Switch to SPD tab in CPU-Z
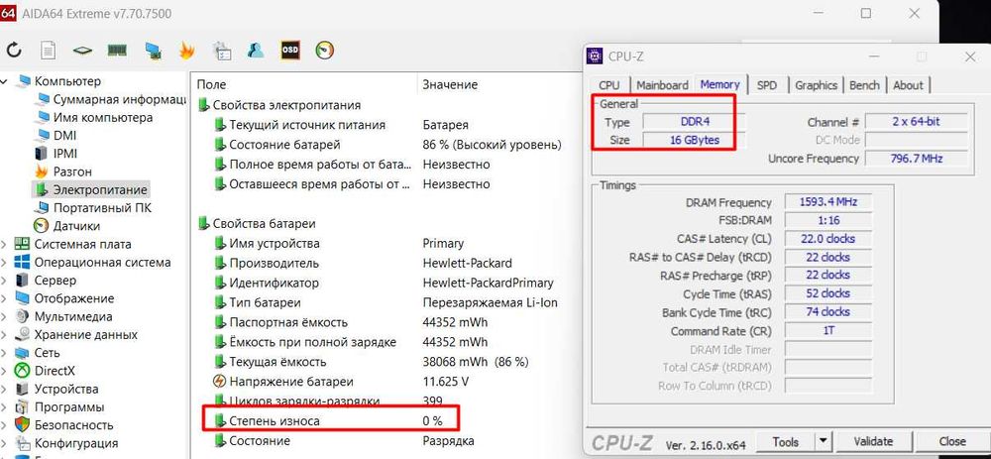This screenshot has width=991, height=459. [x=767, y=85]
